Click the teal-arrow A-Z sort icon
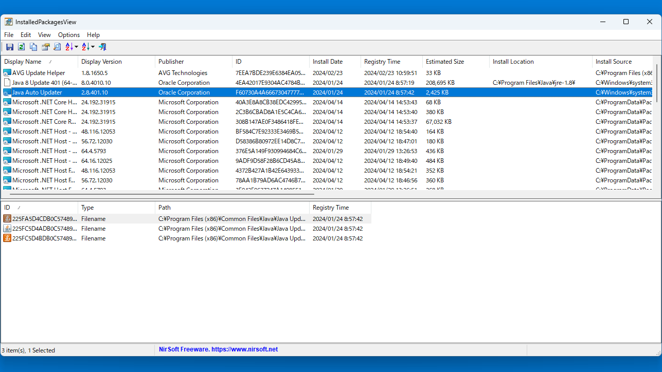Image resolution: width=662 pixels, height=372 pixels. click(85, 47)
